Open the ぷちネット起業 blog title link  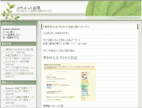coord(29,8)
